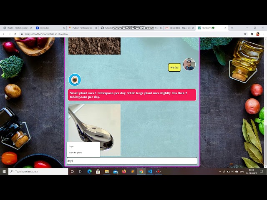
Task: Close the Gmail Inbox tab
Action: pyautogui.click(x=193, y=28)
